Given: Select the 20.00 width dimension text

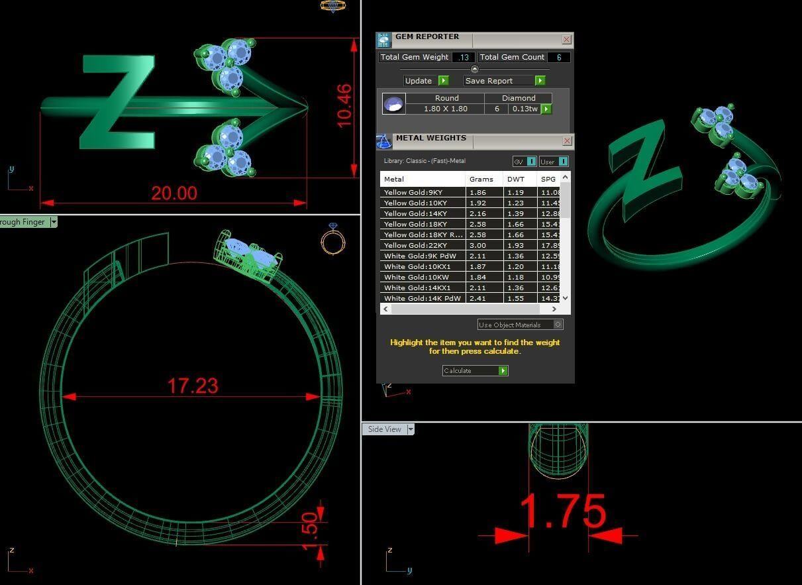Looking at the screenshot, I should pos(174,193).
